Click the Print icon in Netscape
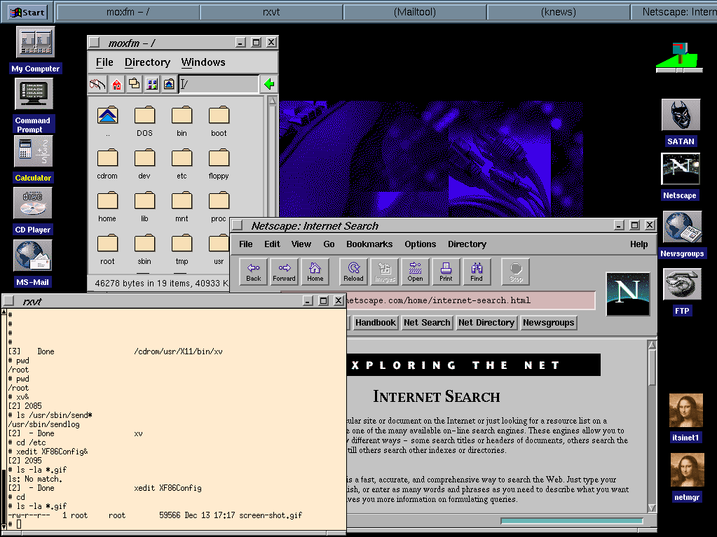This screenshot has height=537, width=717. pos(446,272)
